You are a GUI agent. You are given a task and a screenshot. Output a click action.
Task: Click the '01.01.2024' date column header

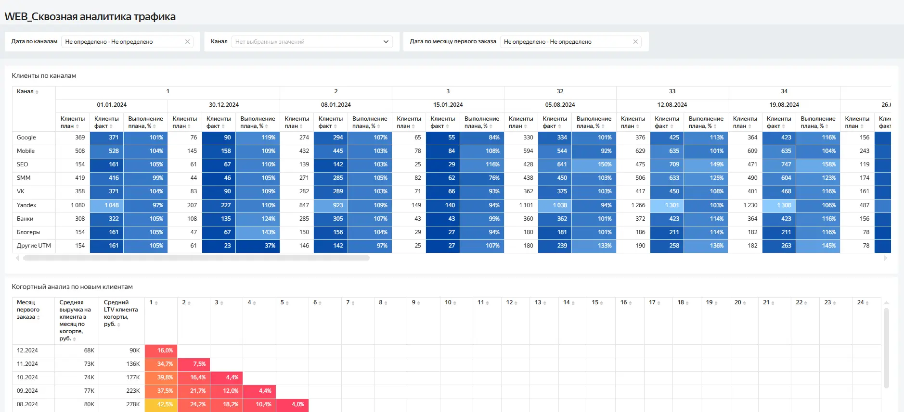(x=112, y=105)
